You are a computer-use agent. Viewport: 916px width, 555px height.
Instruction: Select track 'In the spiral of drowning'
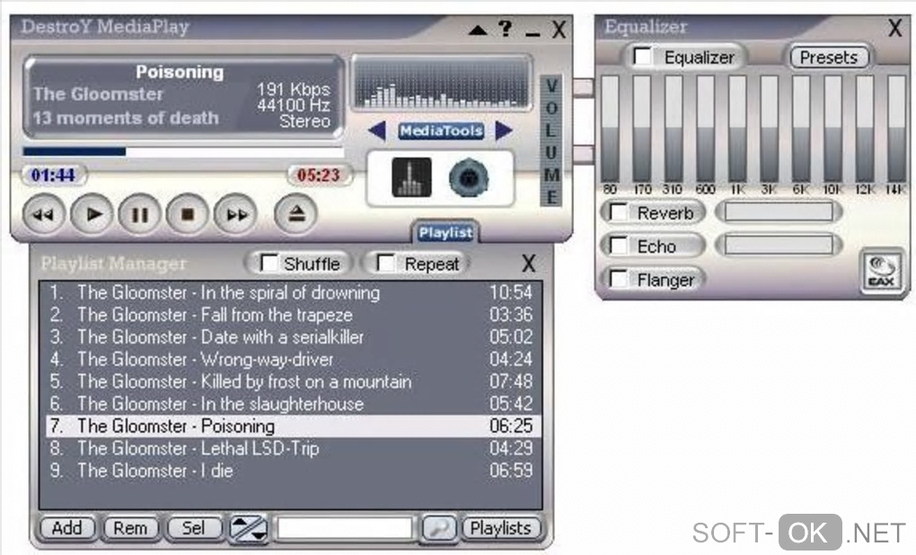click(x=292, y=292)
